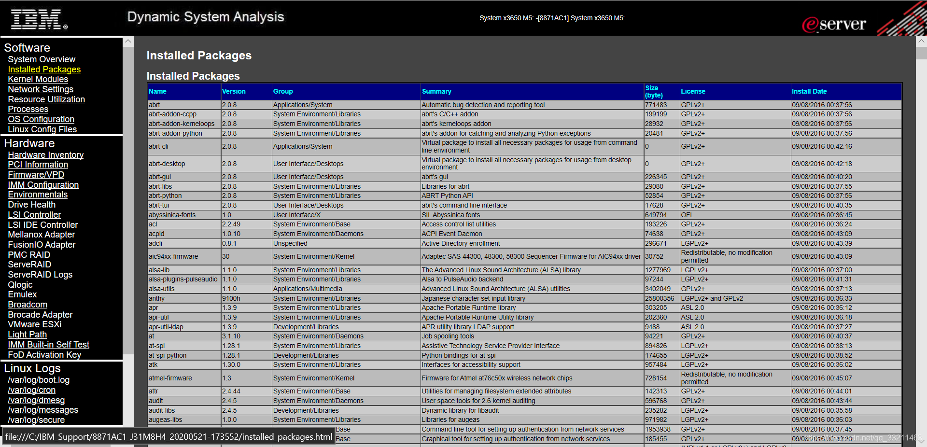Click the Name column header
The height and width of the screenshot is (447, 927).
158,91
